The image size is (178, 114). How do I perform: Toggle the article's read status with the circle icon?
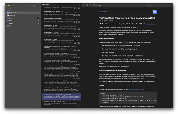point(84,5)
